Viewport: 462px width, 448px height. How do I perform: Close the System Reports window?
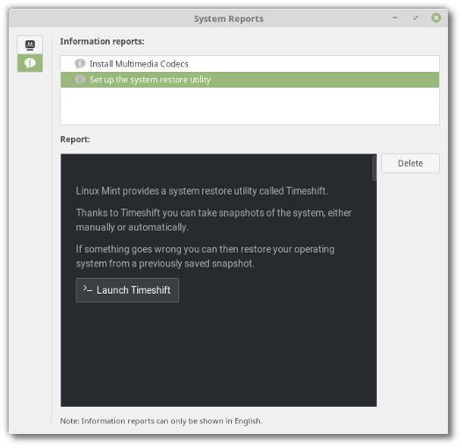click(436, 18)
